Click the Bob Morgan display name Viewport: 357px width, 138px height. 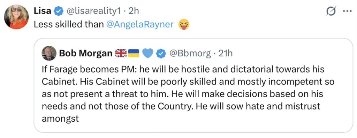click(86, 53)
